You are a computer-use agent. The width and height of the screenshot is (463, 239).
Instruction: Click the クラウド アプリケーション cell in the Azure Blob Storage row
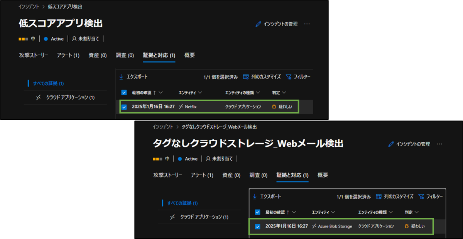376,226
